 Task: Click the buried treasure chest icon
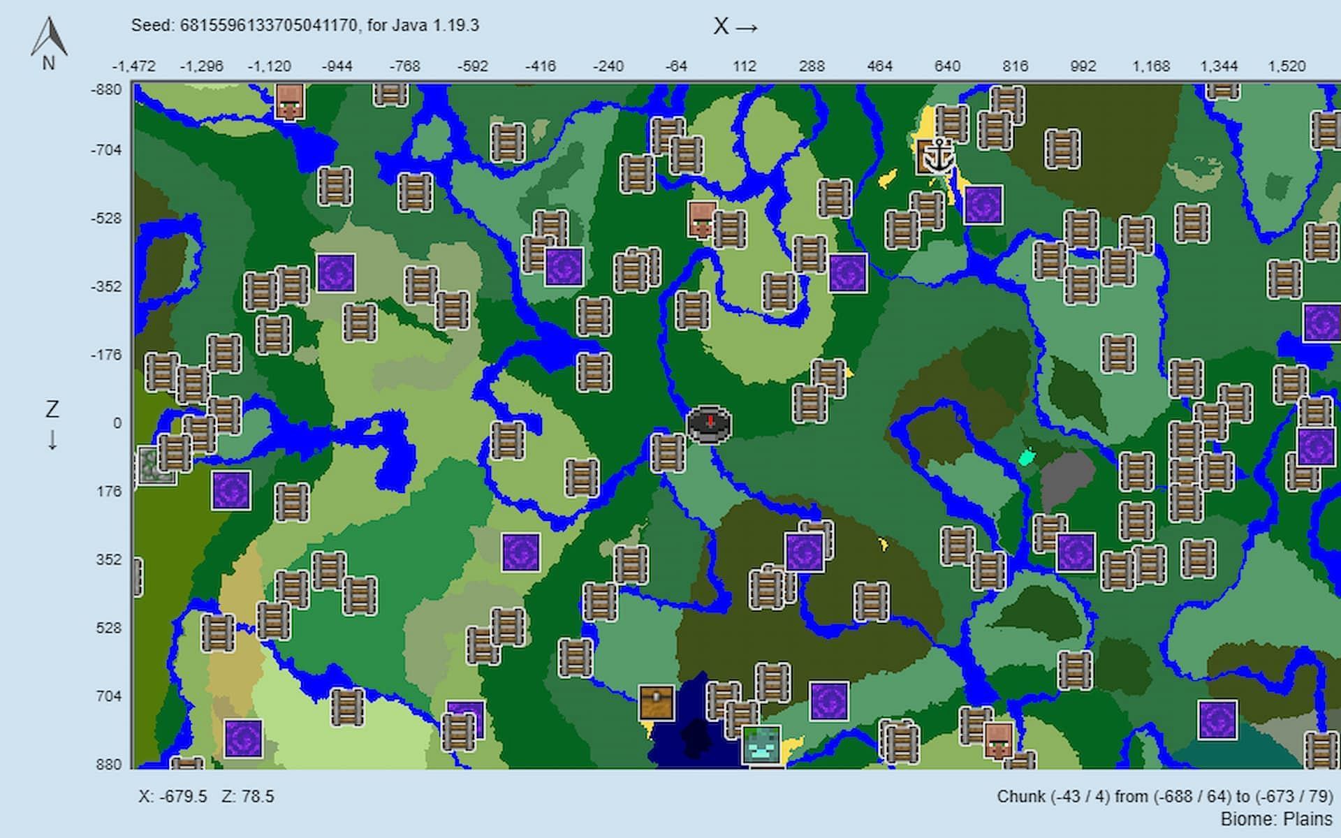657,702
